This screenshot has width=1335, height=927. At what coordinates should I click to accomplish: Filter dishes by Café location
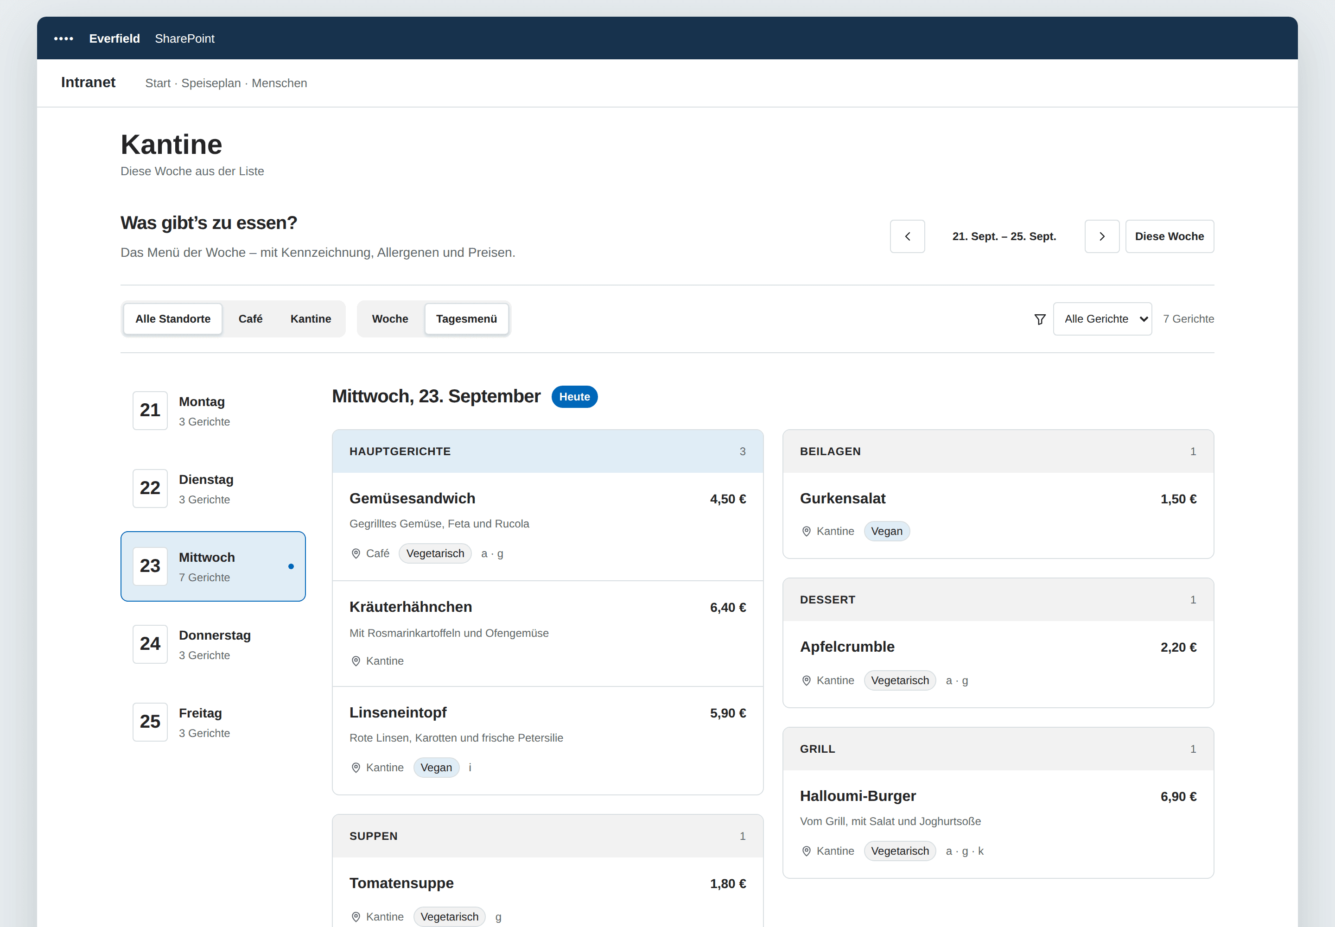pyautogui.click(x=250, y=319)
